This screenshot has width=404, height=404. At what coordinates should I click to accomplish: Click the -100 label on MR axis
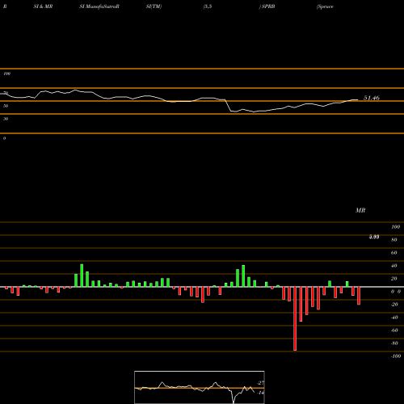pos(396,356)
